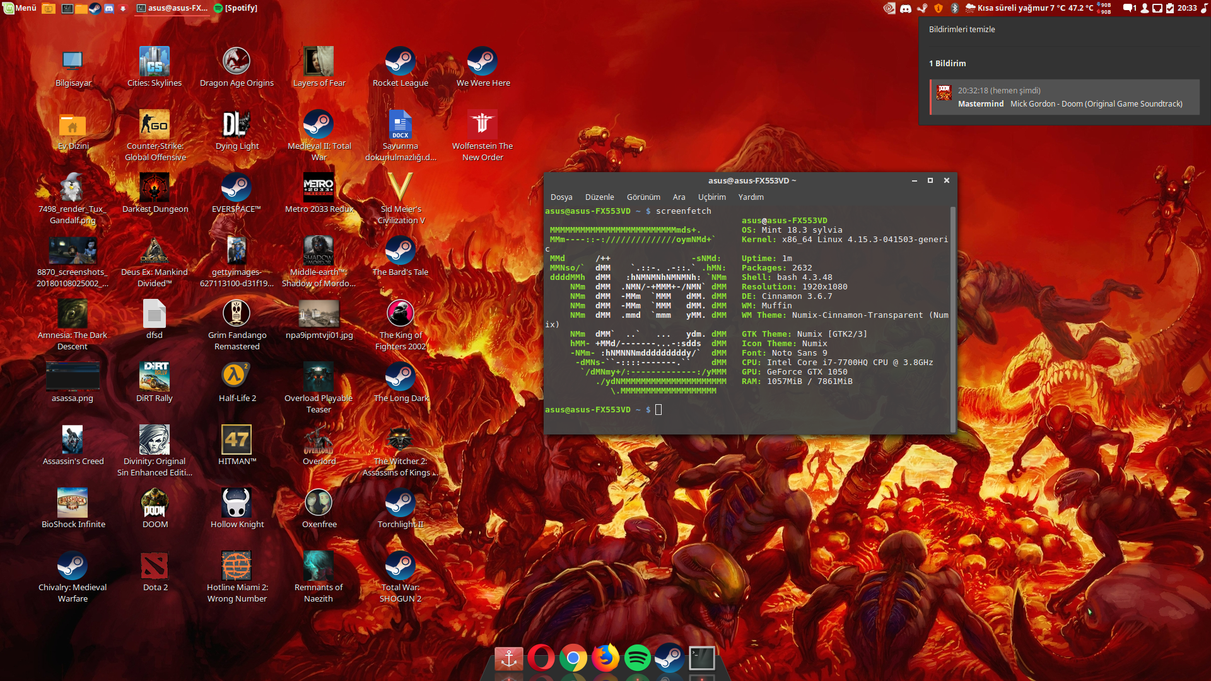
Task: Select We Were Here desktop icon
Action: tap(483, 67)
